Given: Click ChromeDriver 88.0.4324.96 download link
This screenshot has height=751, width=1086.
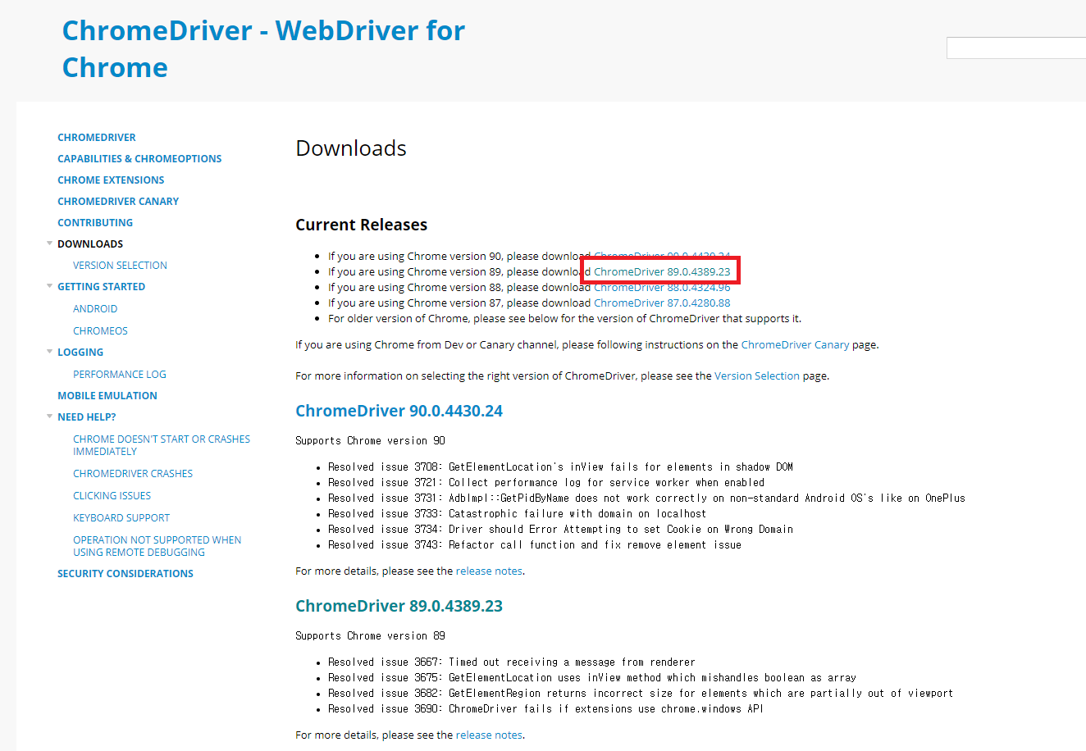Looking at the screenshot, I should point(662,288).
